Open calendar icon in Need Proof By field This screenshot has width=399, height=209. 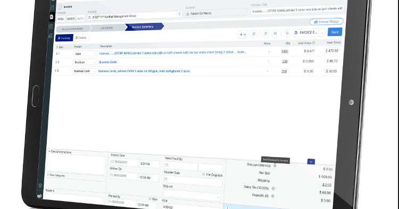coord(167,165)
